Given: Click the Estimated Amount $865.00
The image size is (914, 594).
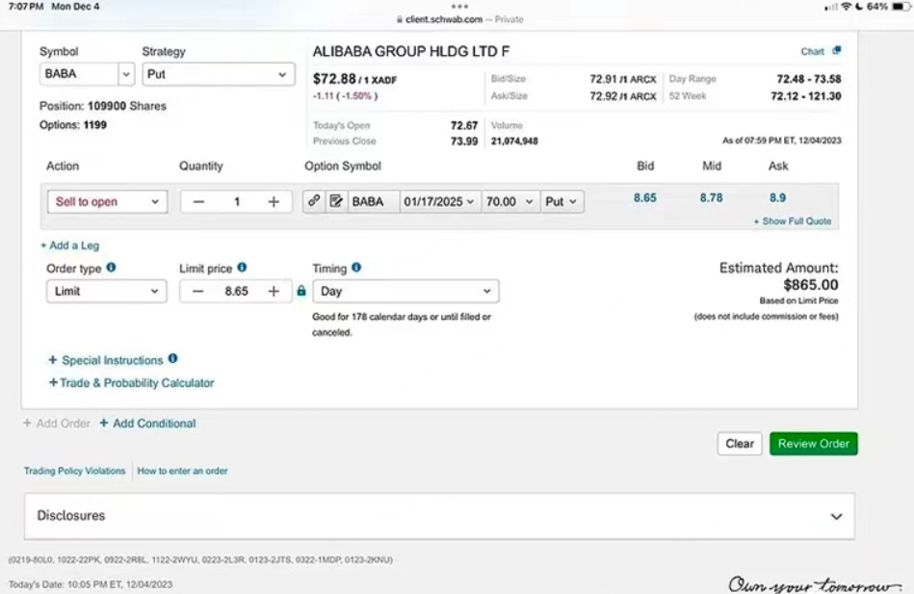Looking at the screenshot, I should 811,285.
